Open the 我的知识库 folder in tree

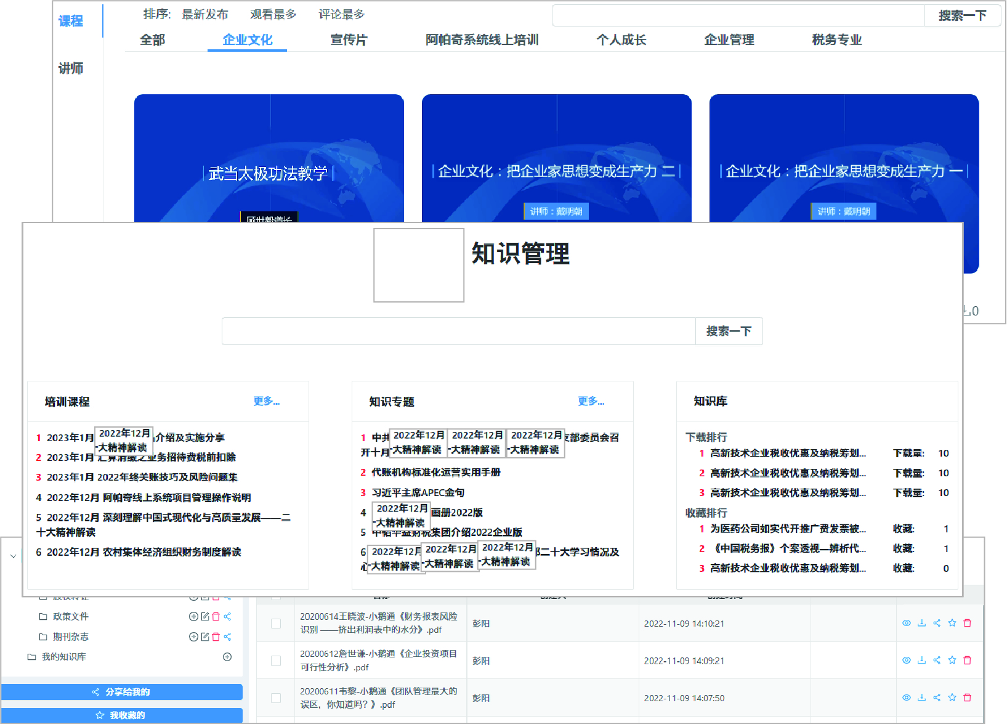(x=63, y=657)
